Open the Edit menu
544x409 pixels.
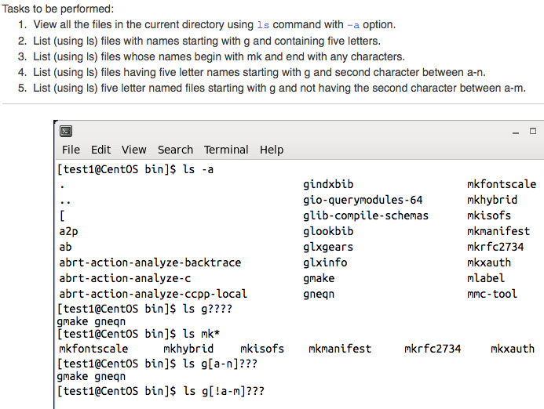pyautogui.click(x=100, y=150)
